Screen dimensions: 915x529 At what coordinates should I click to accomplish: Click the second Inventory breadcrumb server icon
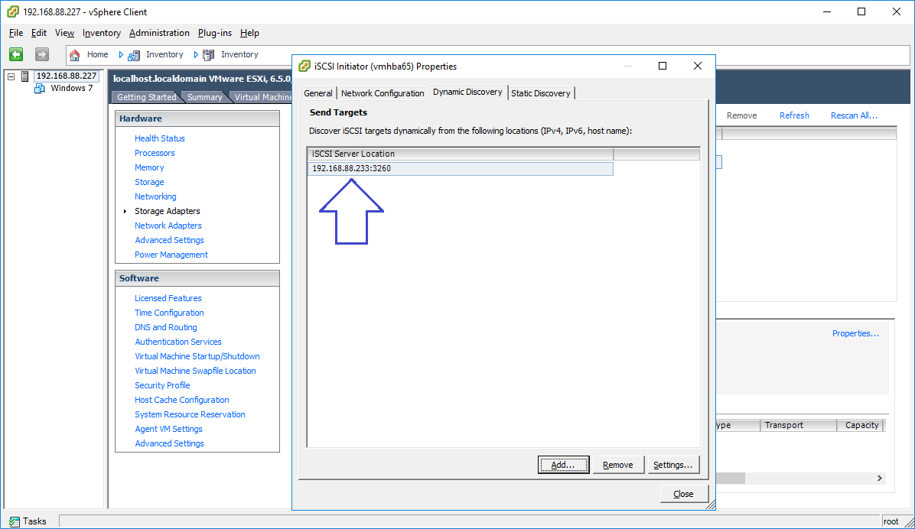[208, 55]
